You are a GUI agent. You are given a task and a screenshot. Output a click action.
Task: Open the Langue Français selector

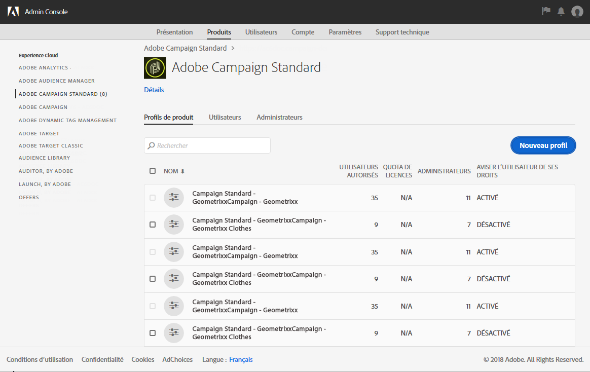pos(241,359)
